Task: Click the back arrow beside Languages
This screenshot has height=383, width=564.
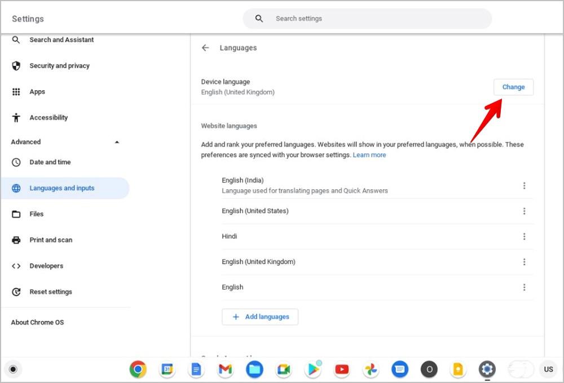Action: click(205, 48)
